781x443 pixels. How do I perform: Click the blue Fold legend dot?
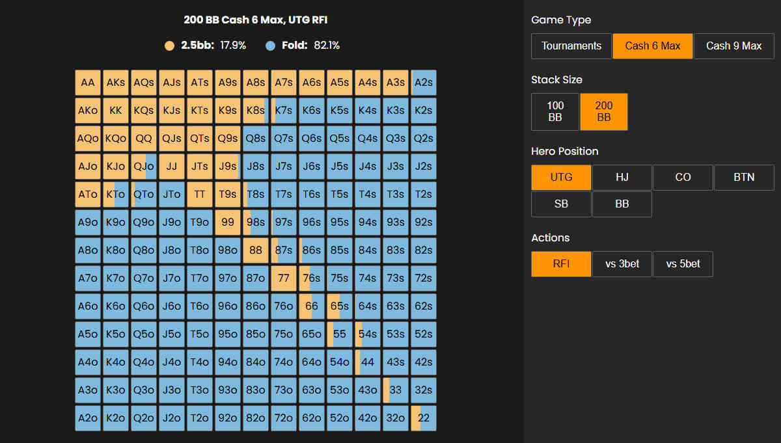pos(271,46)
